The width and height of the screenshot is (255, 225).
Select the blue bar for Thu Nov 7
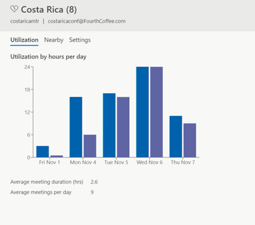pyautogui.click(x=176, y=136)
